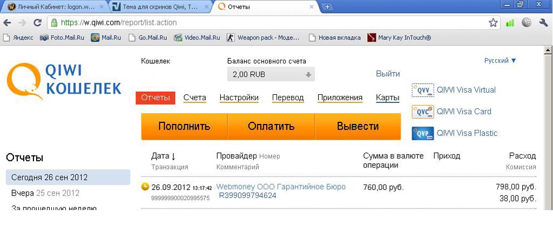Open new tab with plus button
This screenshot has height=229, width=553.
pos(327,7)
